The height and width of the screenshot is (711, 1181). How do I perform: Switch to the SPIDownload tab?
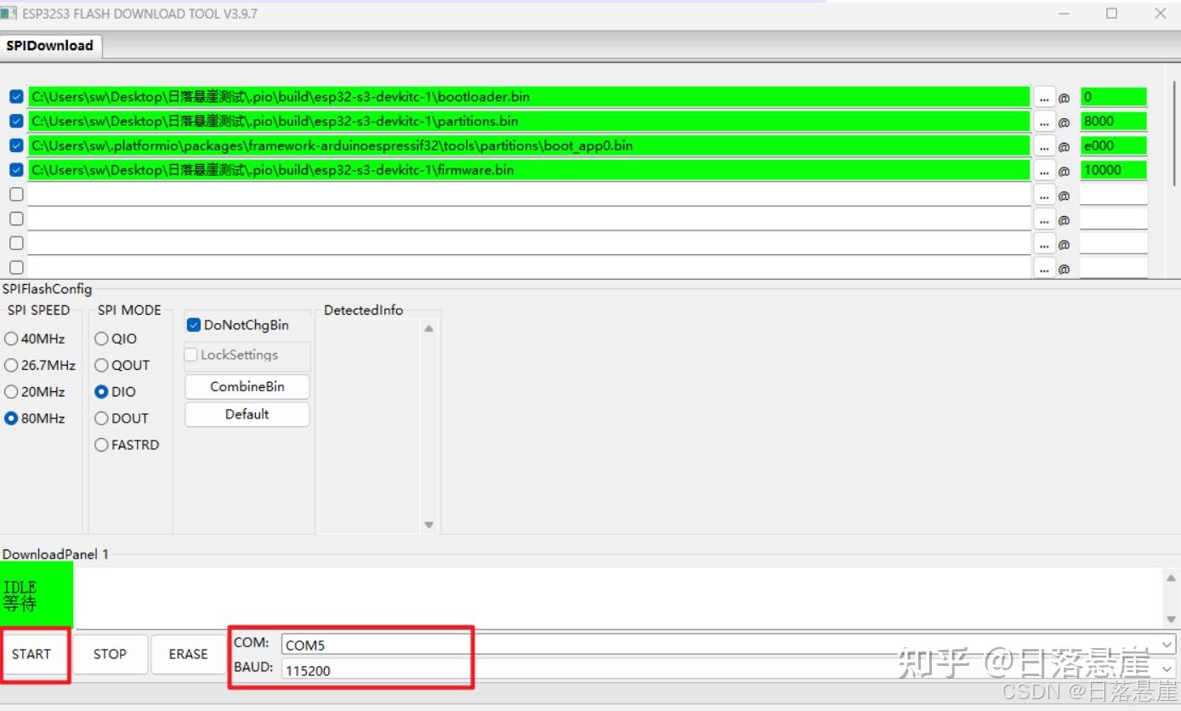tap(51, 45)
